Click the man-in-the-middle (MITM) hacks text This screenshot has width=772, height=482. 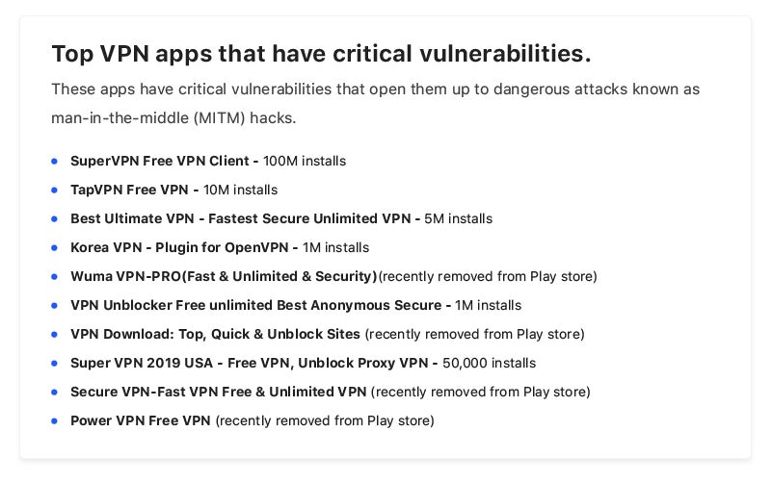[x=173, y=118]
